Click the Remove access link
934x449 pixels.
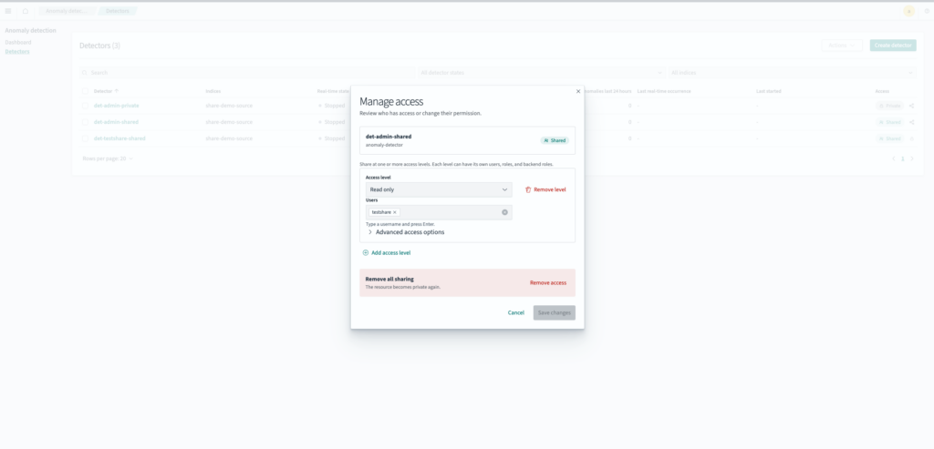(x=548, y=283)
